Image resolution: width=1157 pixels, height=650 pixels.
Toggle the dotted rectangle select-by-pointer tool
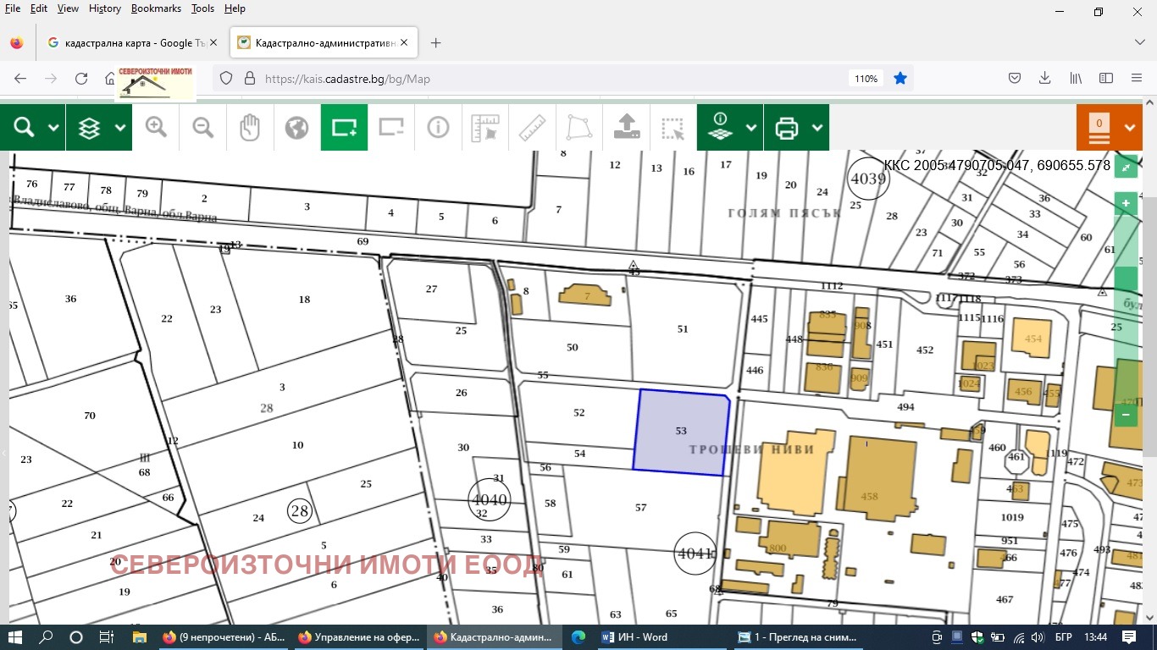coord(673,127)
